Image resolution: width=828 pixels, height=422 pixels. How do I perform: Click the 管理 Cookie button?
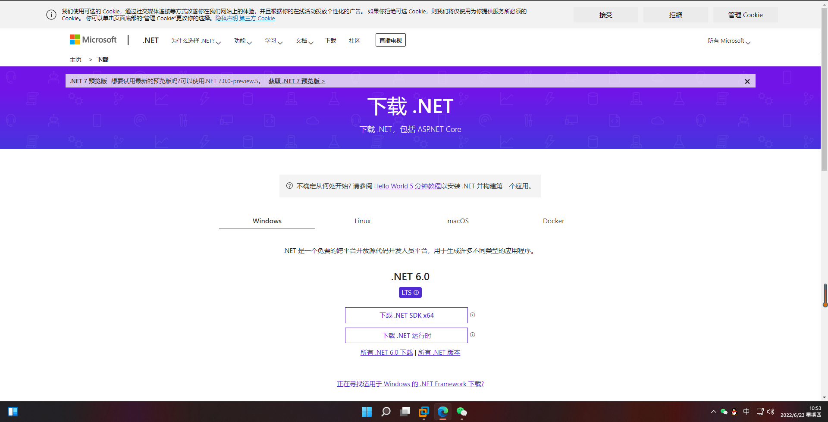point(746,15)
